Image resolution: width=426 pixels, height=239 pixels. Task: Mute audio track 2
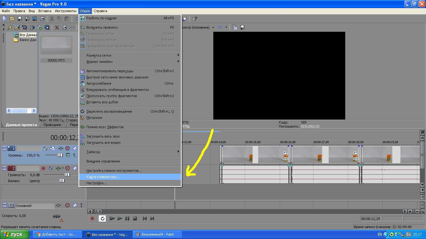pos(75,168)
